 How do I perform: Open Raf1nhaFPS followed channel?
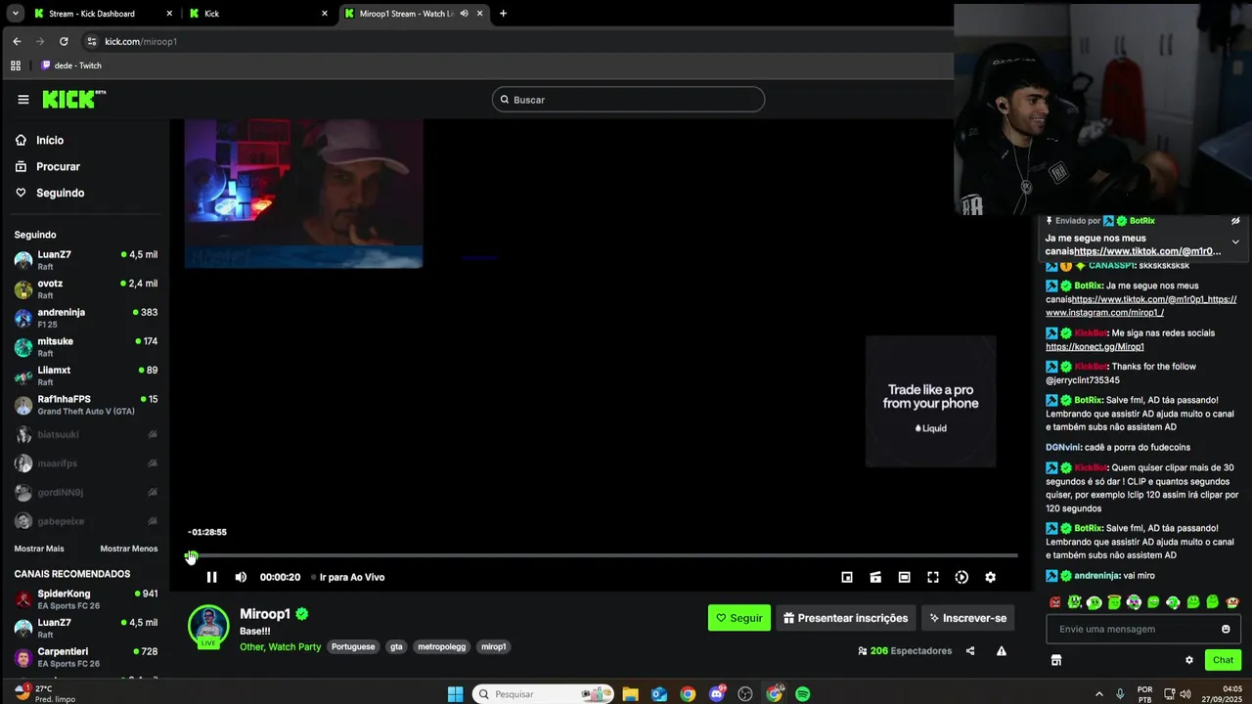click(x=85, y=405)
